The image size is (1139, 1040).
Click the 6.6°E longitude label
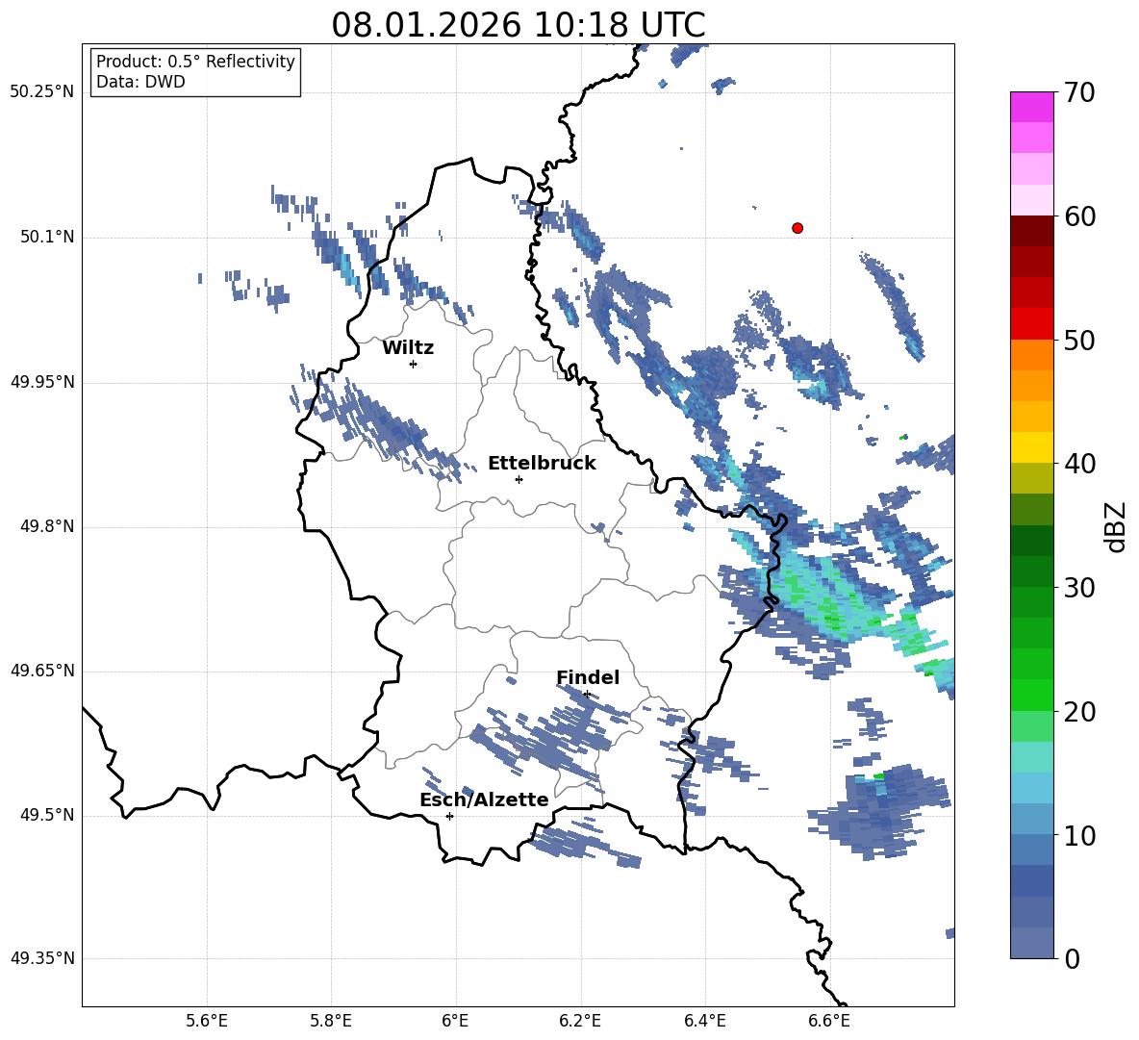(829, 1021)
